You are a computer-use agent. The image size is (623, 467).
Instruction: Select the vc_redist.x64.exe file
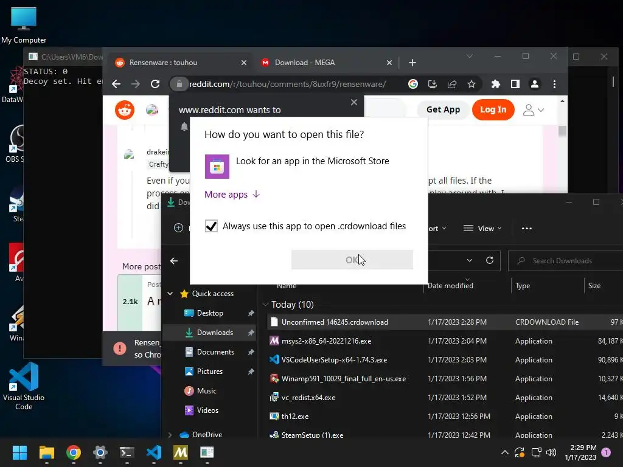pyautogui.click(x=445, y=398)
